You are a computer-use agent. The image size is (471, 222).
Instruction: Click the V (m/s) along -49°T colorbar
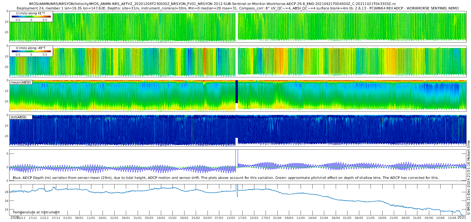[x=31, y=51]
